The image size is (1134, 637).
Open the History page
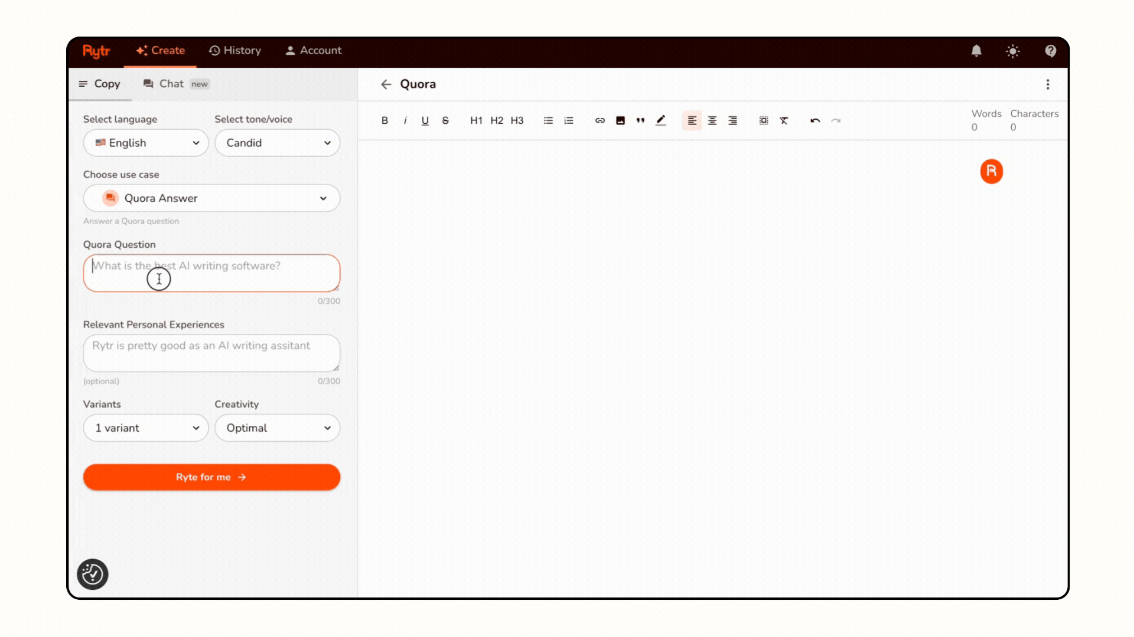[234, 51]
